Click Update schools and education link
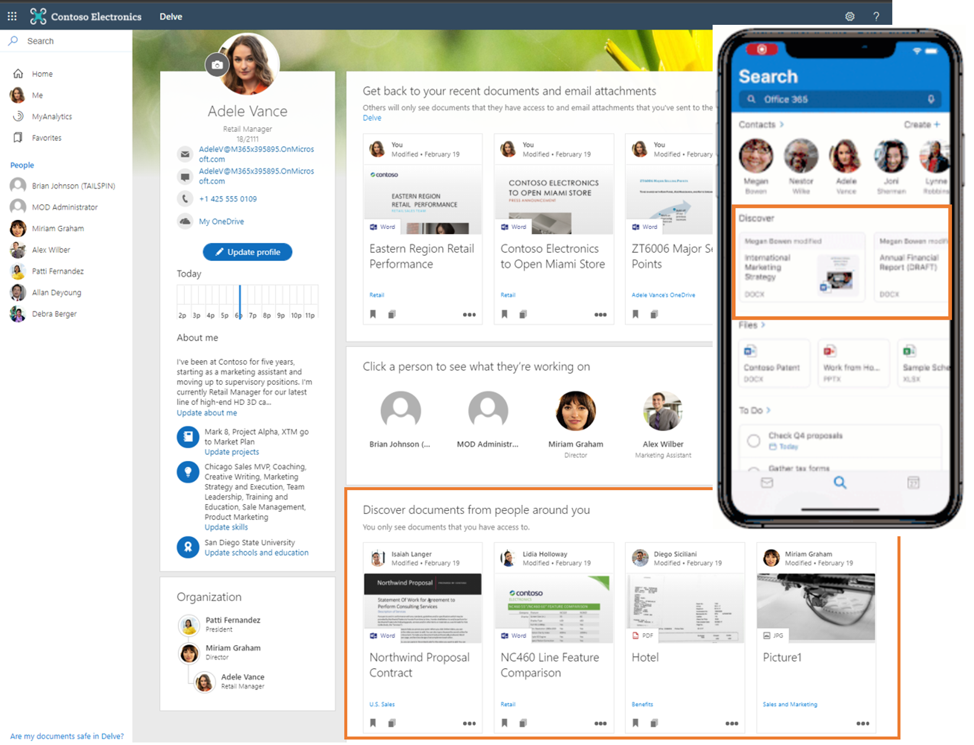The image size is (974, 745). point(256,552)
